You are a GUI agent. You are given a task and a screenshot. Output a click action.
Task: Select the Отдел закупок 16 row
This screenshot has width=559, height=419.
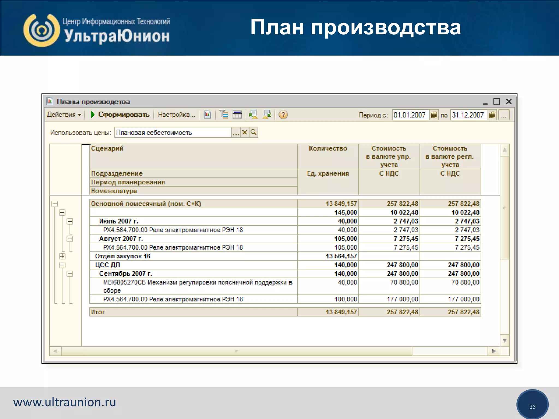(x=285, y=256)
